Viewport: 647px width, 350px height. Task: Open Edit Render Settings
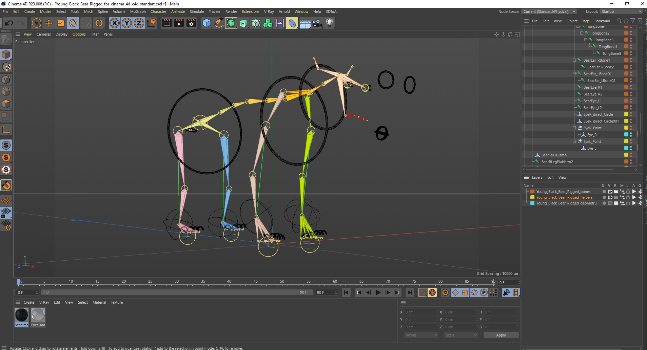pos(191,23)
